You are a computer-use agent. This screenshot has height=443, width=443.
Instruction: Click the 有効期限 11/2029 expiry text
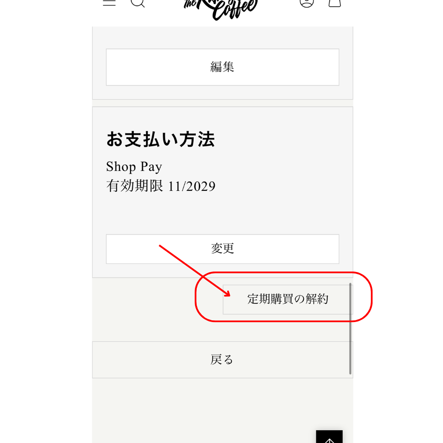161,186
